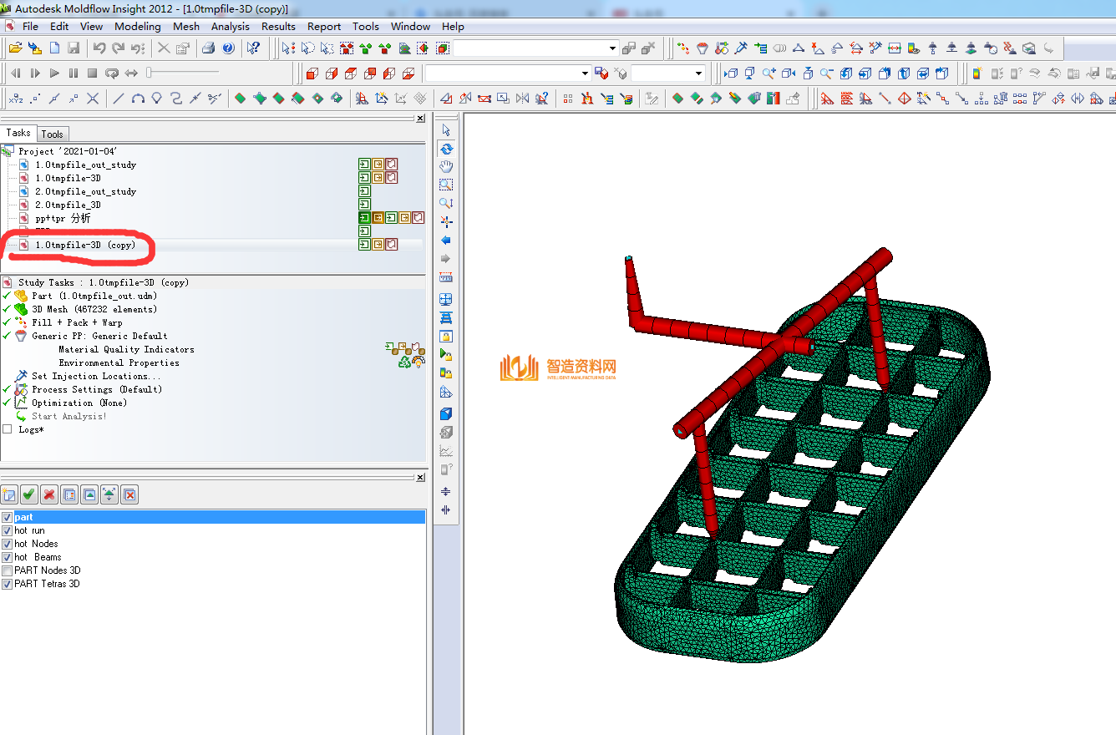The width and height of the screenshot is (1116, 735).
Task: Collapse the Project '2021-01-04' tree node
Action: [x=8, y=151]
